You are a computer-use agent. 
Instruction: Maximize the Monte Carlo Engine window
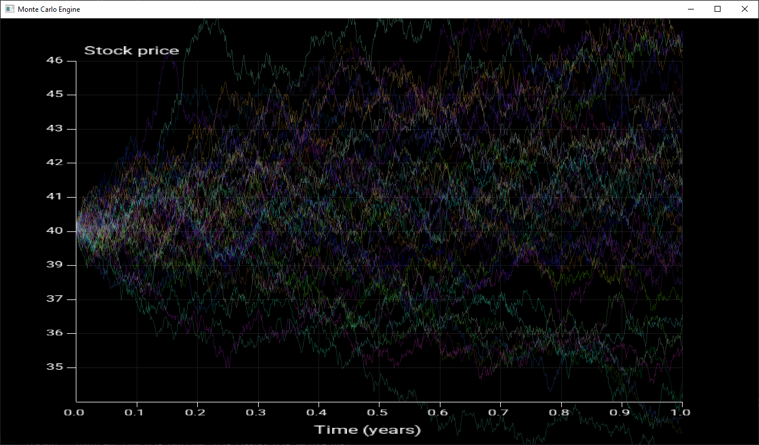pyautogui.click(x=718, y=9)
